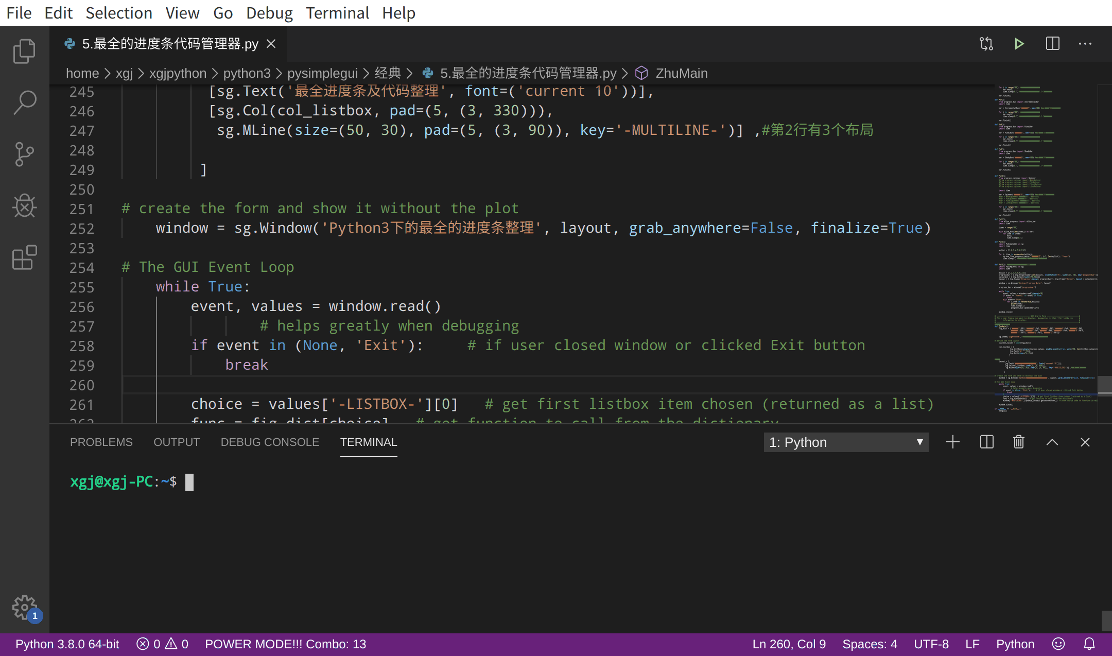Open the '1: Python' terminal selector dropdown
The height and width of the screenshot is (656, 1112).
[x=845, y=442]
